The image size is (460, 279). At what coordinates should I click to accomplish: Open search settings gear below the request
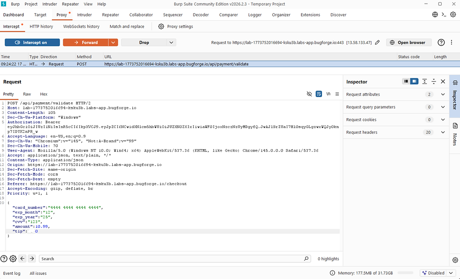click(13, 258)
